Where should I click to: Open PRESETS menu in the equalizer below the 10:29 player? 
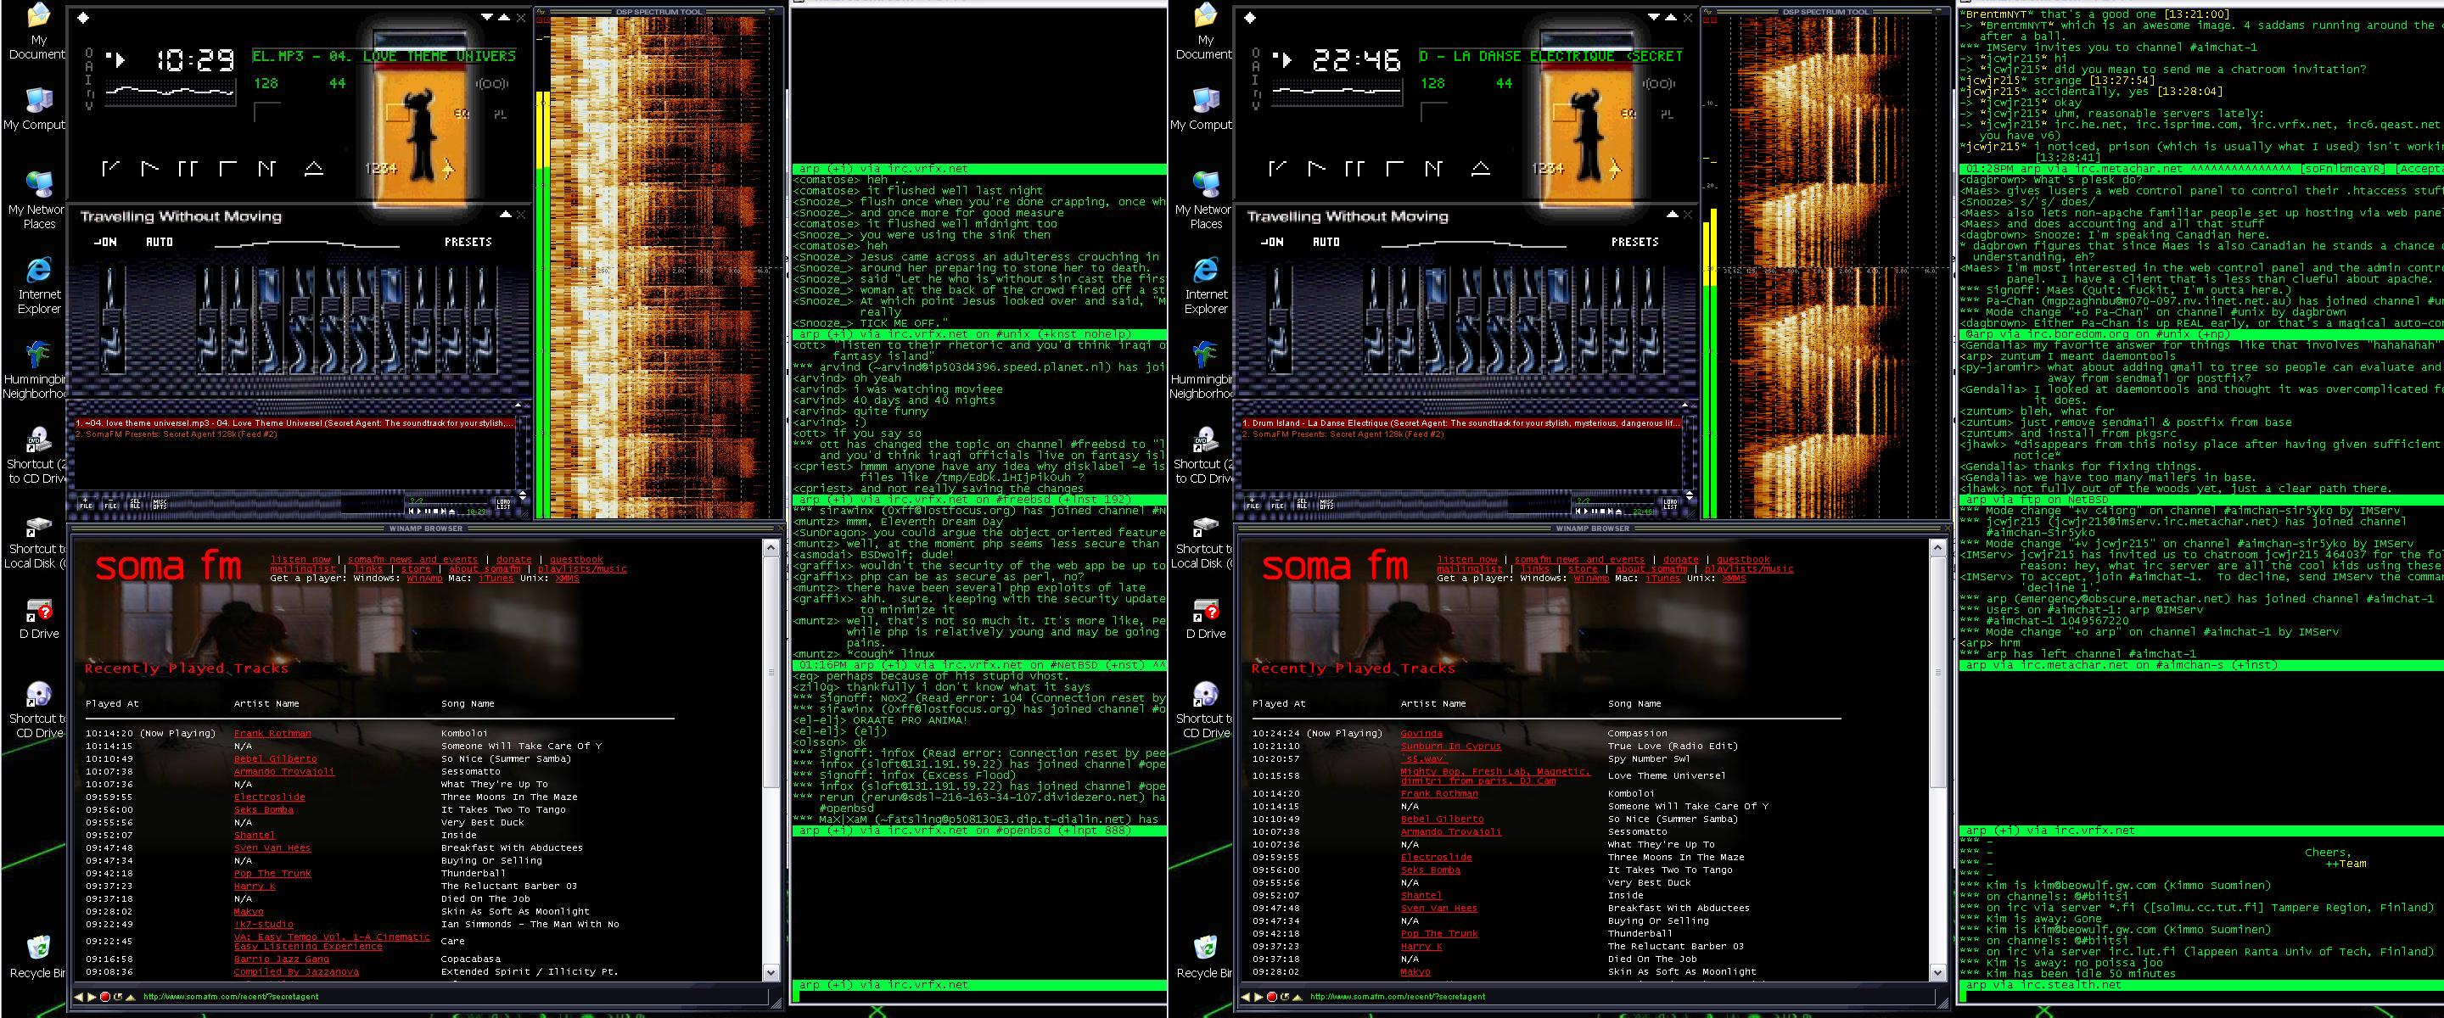[x=468, y=242]
